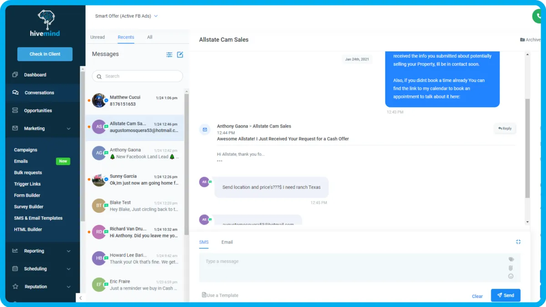Open Survey Builder menu item
This screenshot has width=546, height=307.
click(29, 206)
